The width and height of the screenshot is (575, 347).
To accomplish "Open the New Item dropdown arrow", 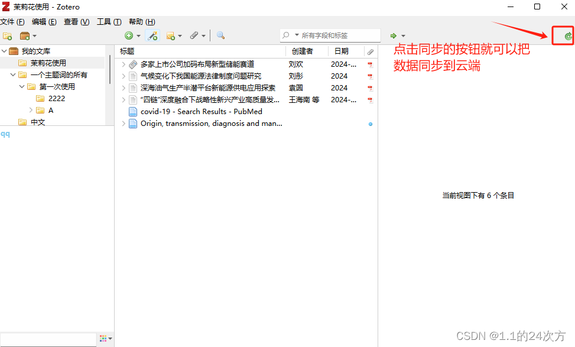I will [x=138, y=36].
